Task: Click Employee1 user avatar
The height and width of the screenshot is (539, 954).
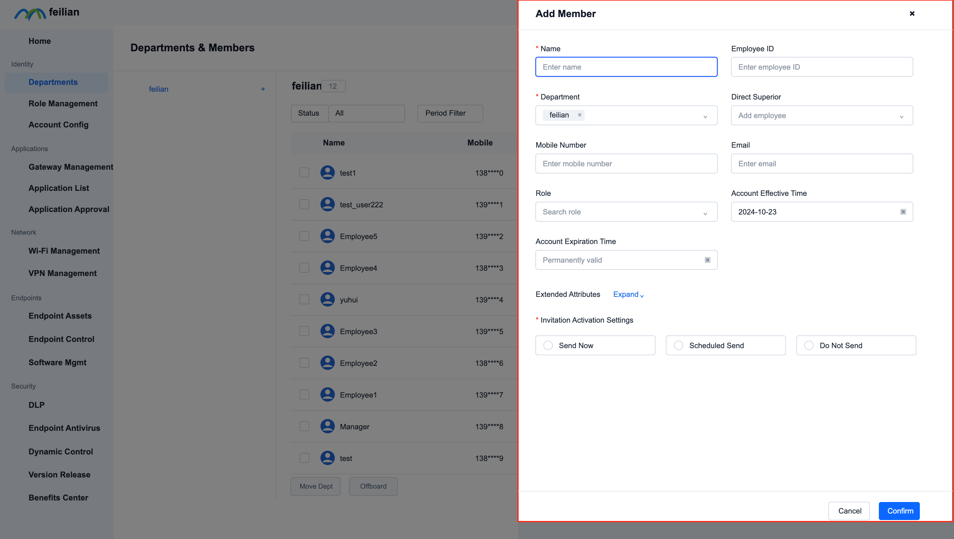Action: click(x=327, y=394)
